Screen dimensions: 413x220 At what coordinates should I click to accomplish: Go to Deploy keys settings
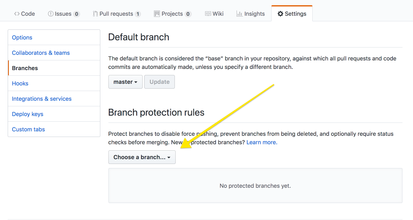(54, 114)
